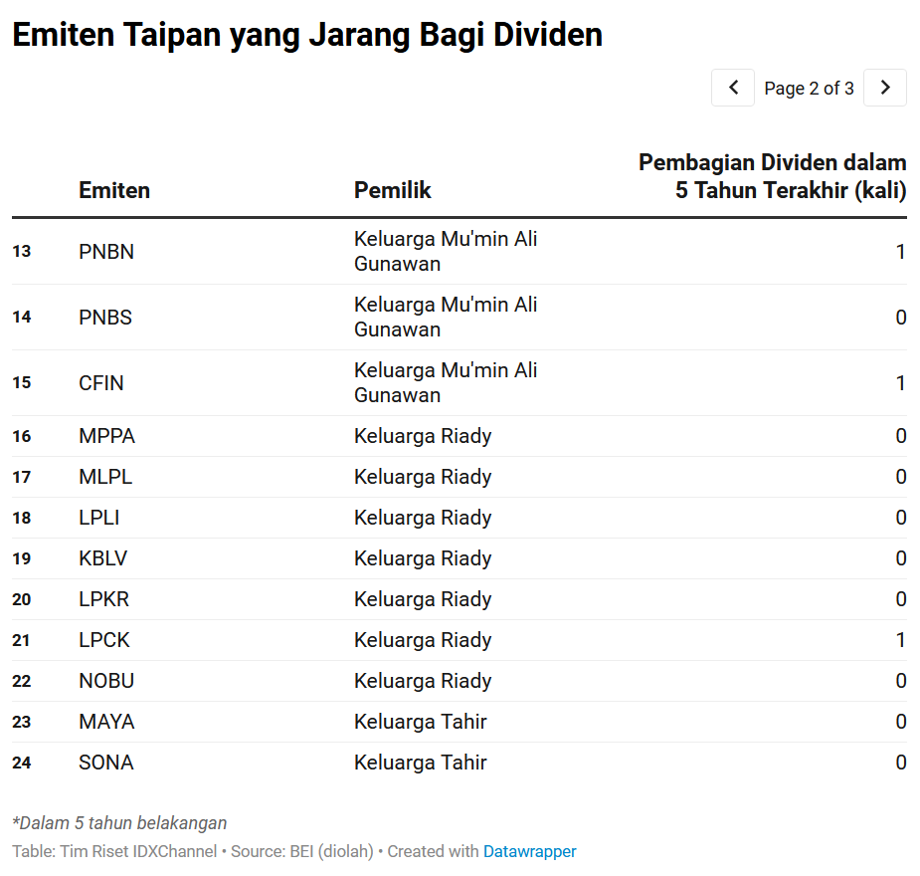Click the dividend count in PNBS row
Image resolution: width=920 pixels, height=876 pixels.
click(901, 317)
